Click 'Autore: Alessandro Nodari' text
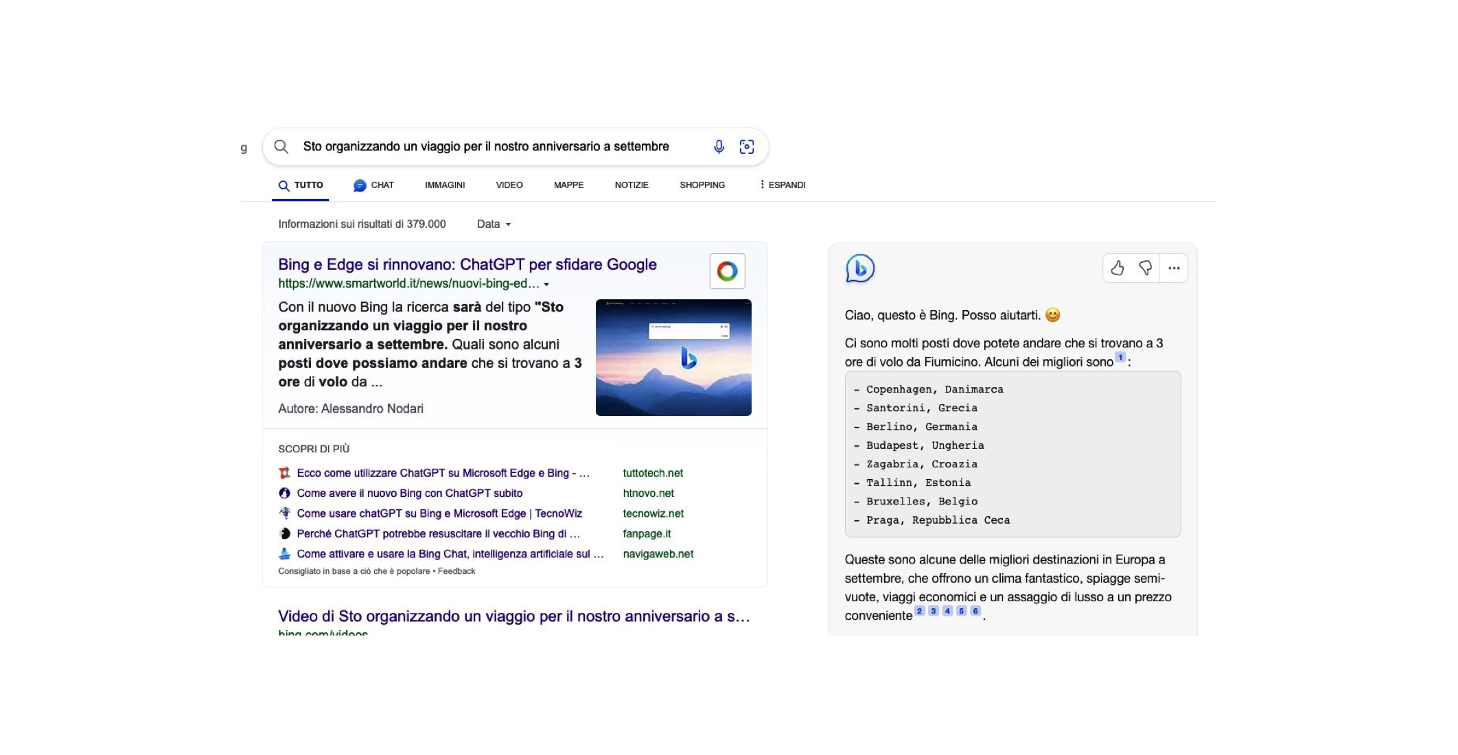The width and height of the screenshot is (1458, 755). click(351, 408)
